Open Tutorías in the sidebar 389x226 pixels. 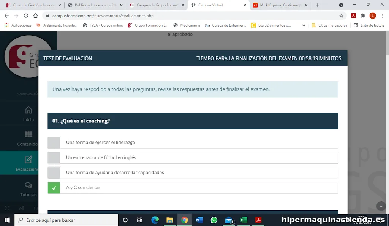pyautogui.click(x=28, y=189)
